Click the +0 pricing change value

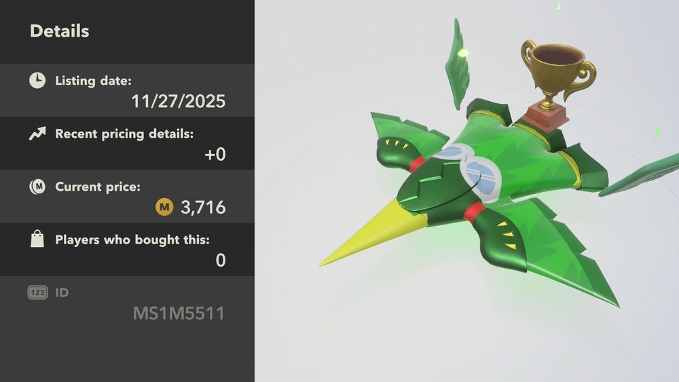(x=215, y=155)
